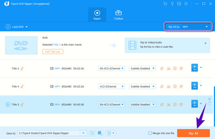This screenshot has height=139, width=215.
Task: Remove Title 5 with the X icon
Action: click(x=209, y=99)
